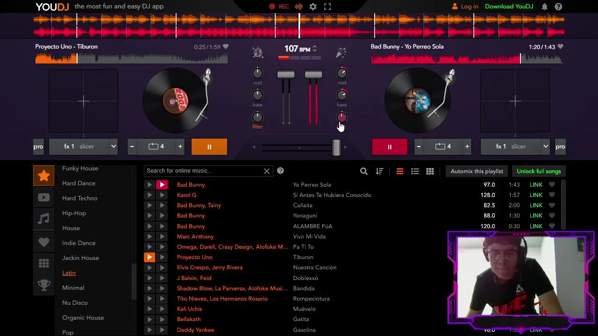Switch to detailed list view icon
598x336 pixels.
pyautogui.click(x=415, y=171)
